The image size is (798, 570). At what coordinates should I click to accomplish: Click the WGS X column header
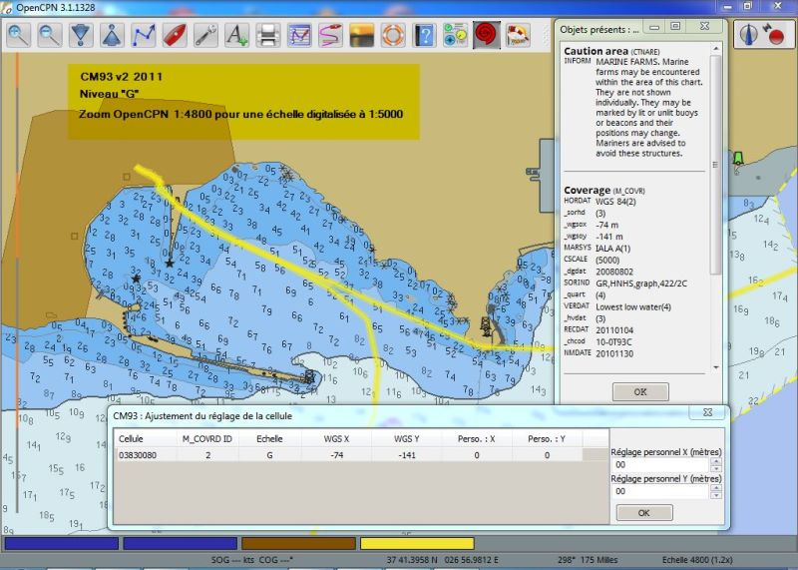(336, 438)
